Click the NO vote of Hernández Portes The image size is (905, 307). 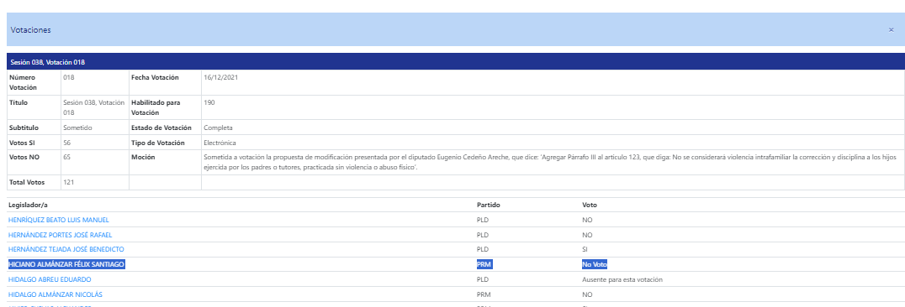588,235
